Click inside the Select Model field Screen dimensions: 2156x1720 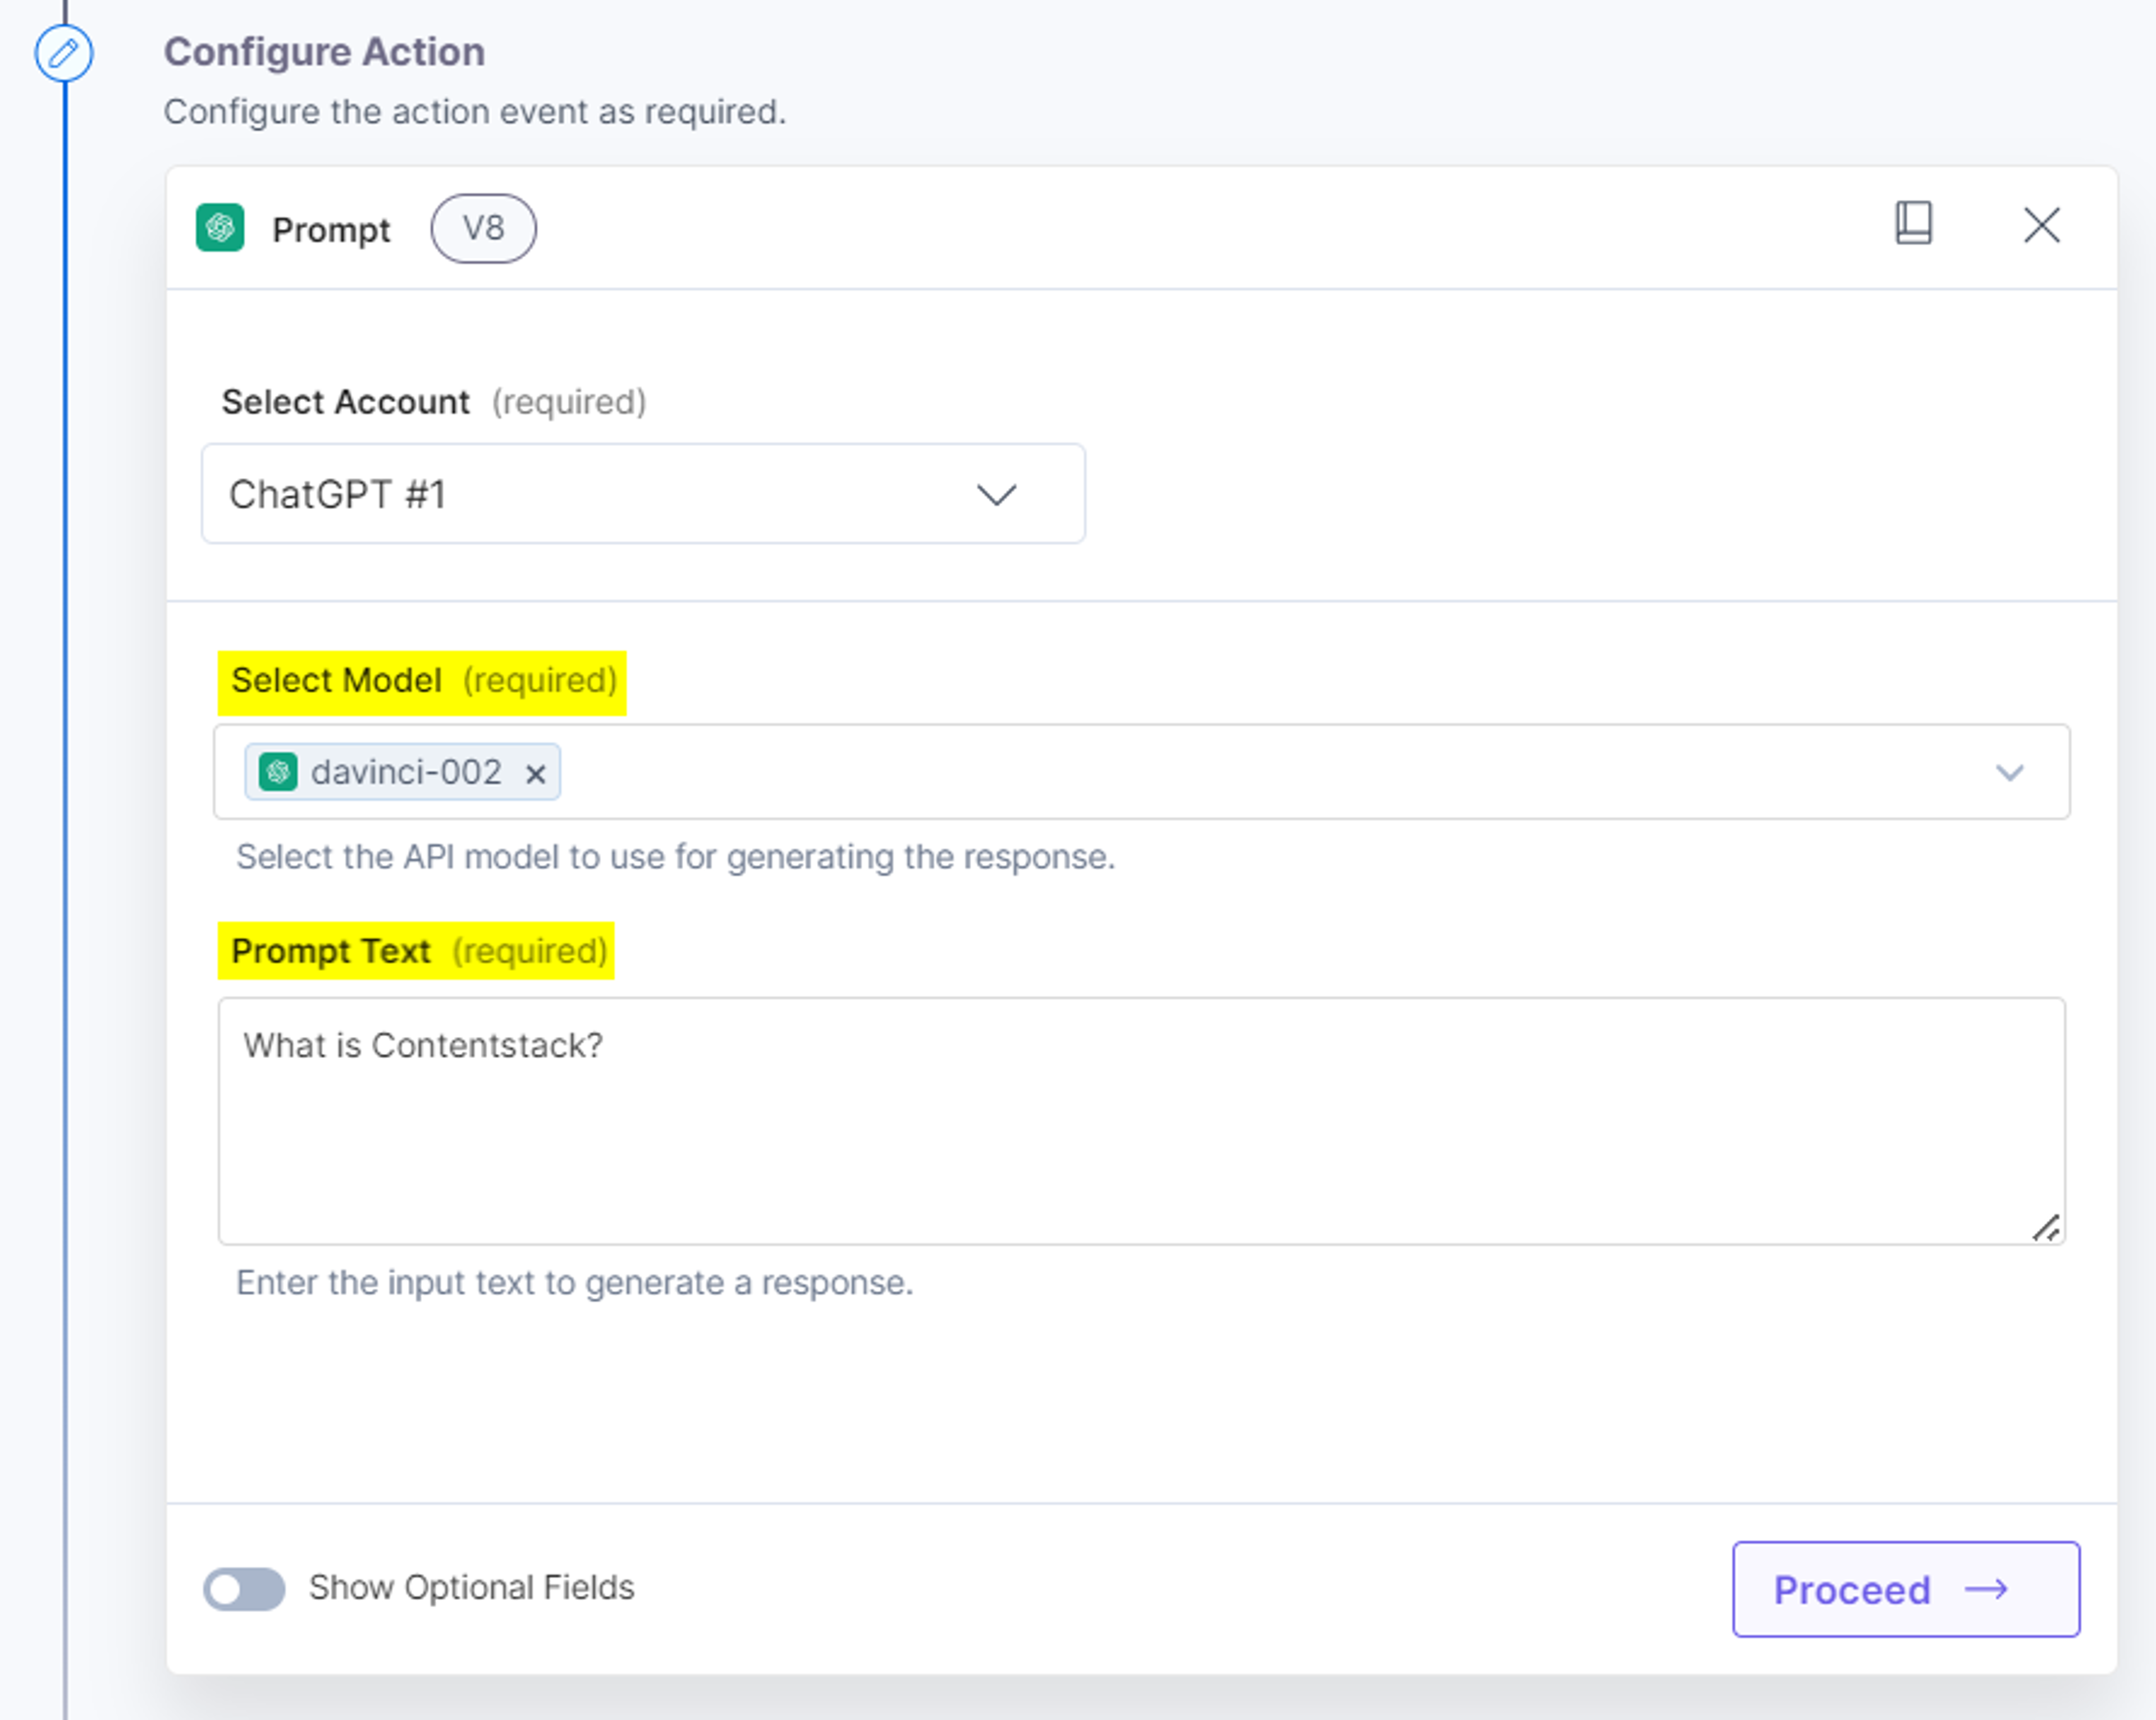(1141, 772)
